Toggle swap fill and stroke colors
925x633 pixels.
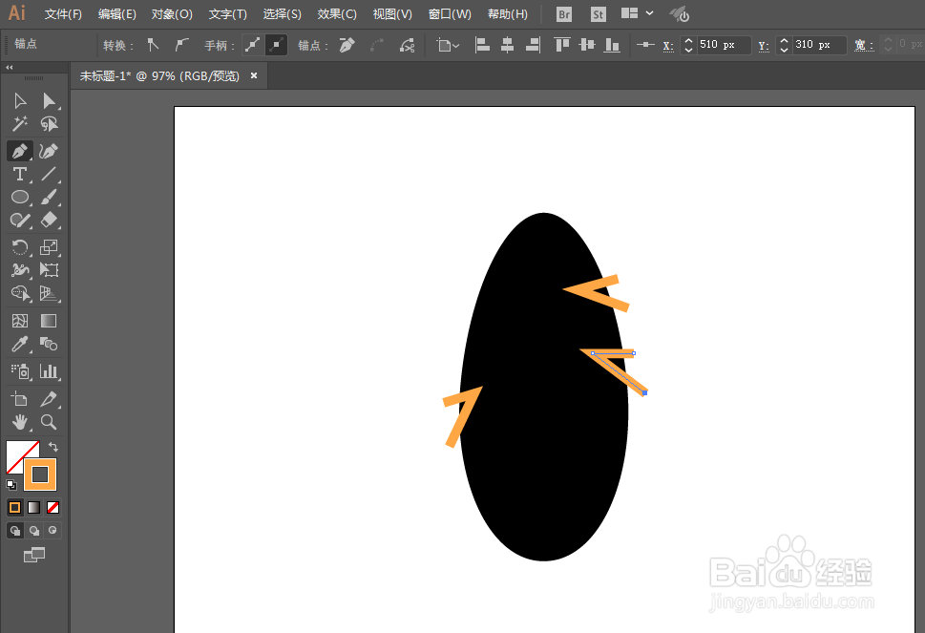(x=53, y=446)
